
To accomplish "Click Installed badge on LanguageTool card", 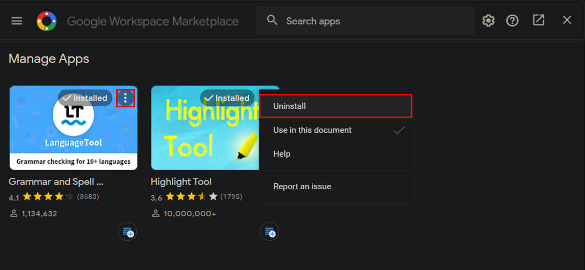I will click(x=85, y=98).
